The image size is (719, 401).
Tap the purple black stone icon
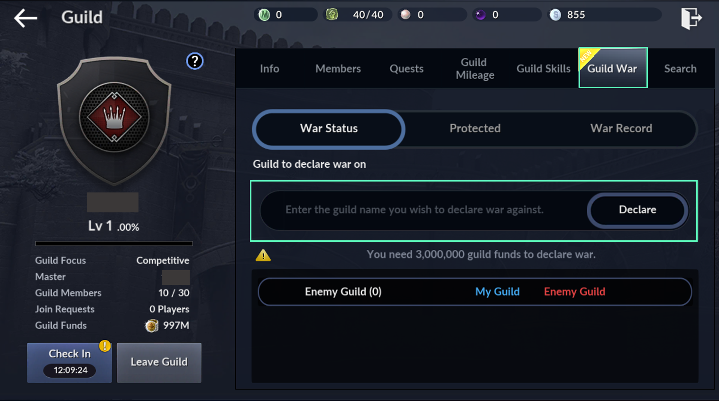[x=480, y=15]
